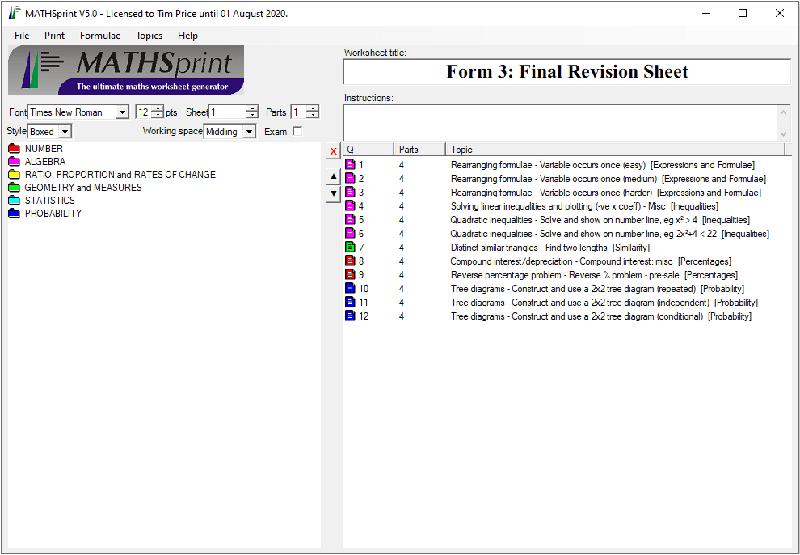
Task: Click the red NUMBER folder icon
Action: [14, 149]
